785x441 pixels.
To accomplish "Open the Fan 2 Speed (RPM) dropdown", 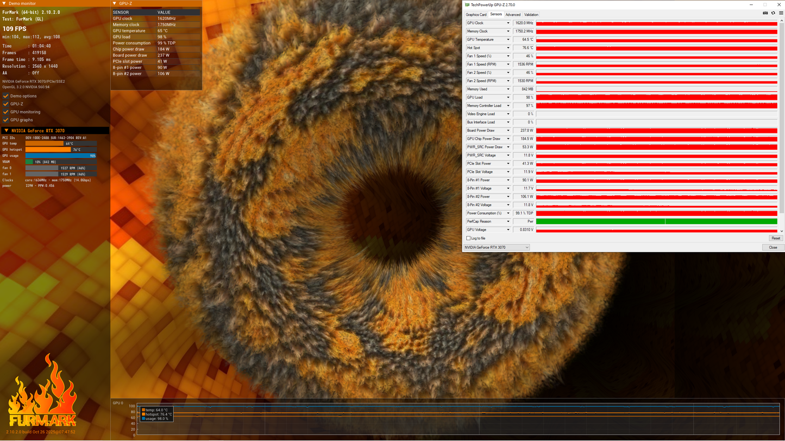I will (508, 81).
